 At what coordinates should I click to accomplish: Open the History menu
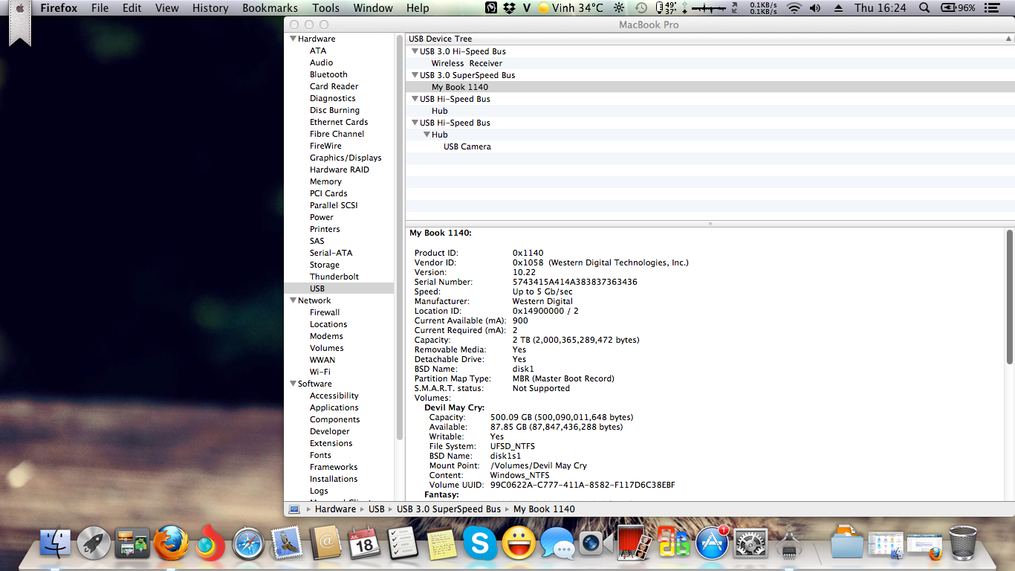[210, 8]
